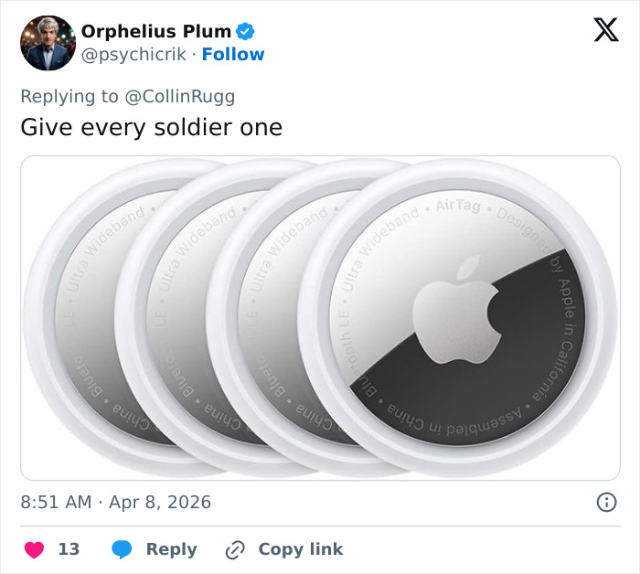The height and width of the screenshot is (574, 640).
Task: Click the @psychicrik handle
Action: coord(134,54)
